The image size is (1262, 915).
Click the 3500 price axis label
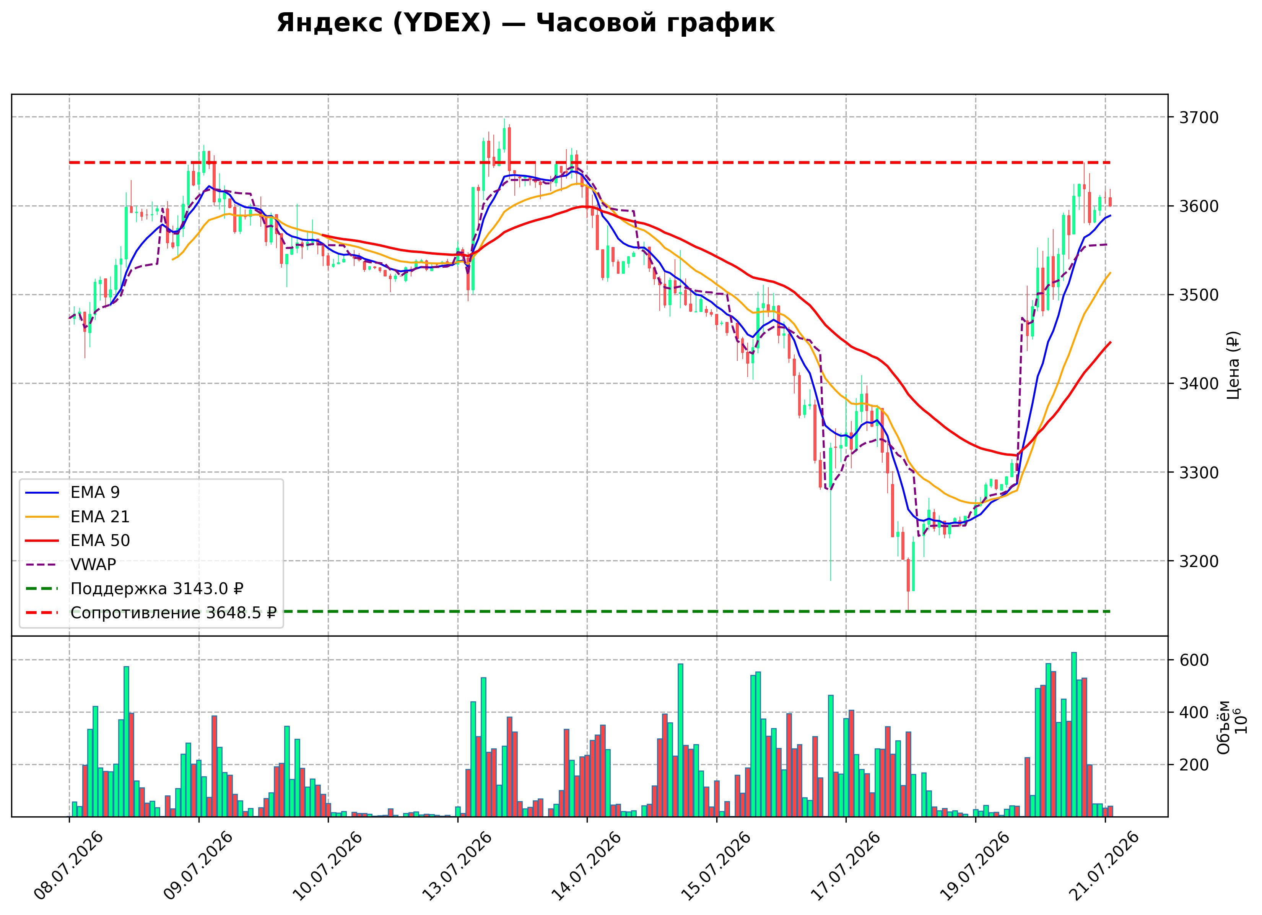click(x=1199, y=295)
